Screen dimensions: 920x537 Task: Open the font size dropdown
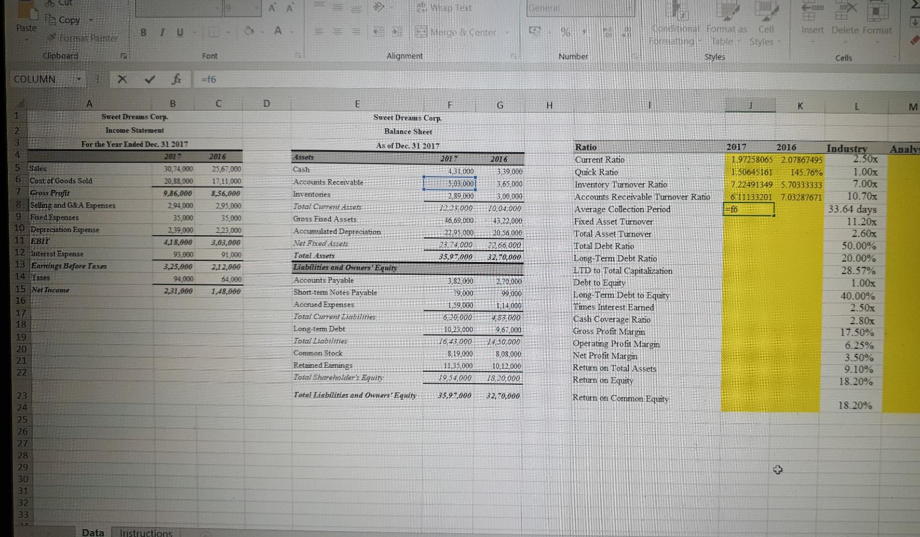[257, 8]
